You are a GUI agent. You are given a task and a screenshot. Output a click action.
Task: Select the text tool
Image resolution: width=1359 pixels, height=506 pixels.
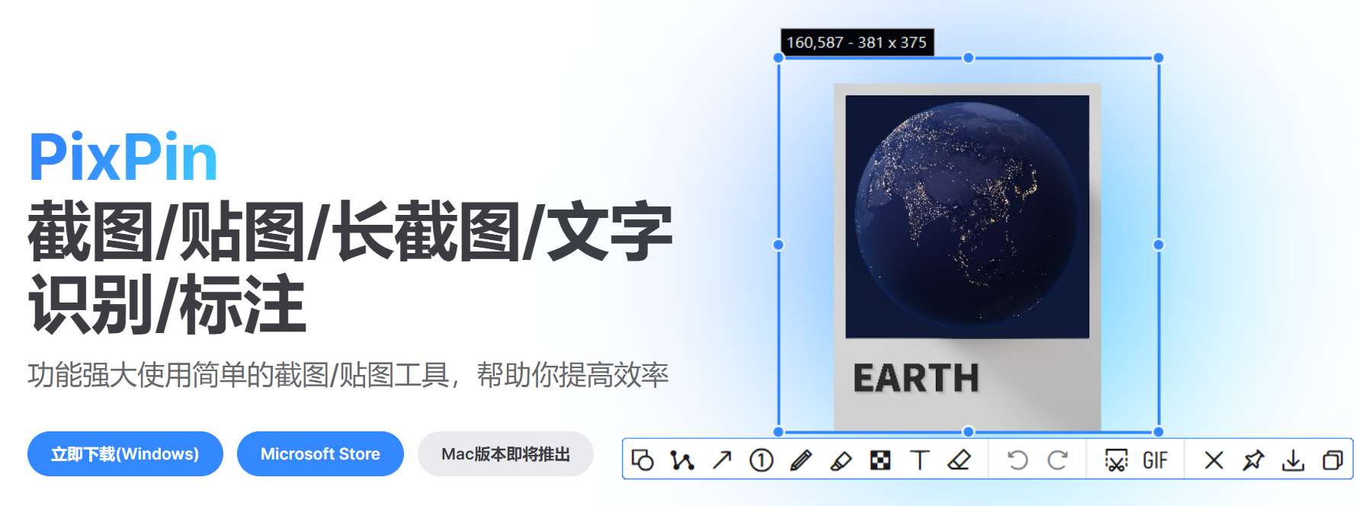[920, 460]
